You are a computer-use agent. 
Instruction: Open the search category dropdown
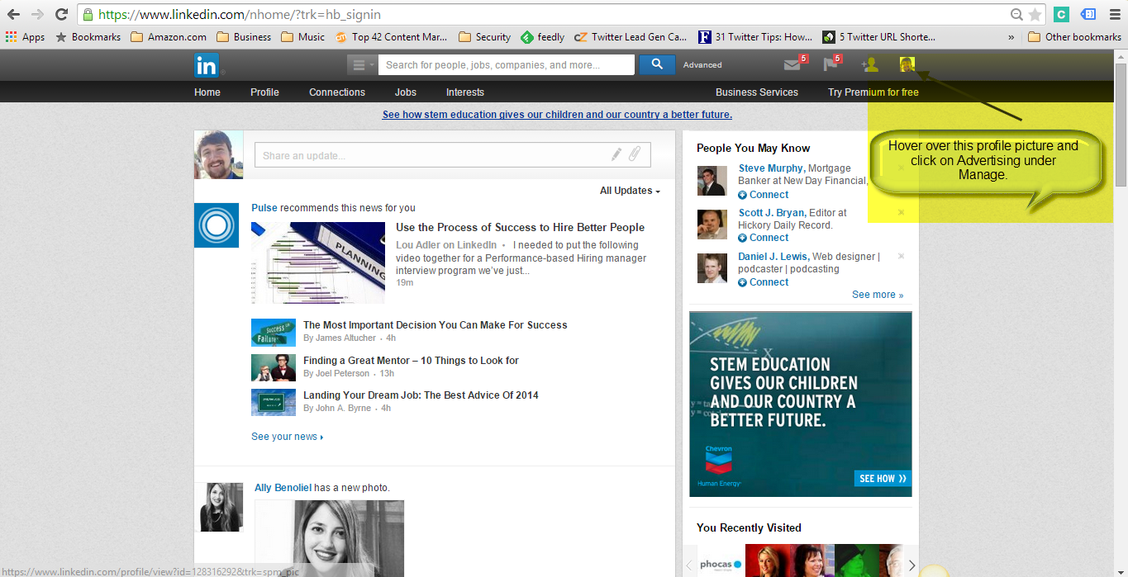pyautogui.click(x=362, y=65)
